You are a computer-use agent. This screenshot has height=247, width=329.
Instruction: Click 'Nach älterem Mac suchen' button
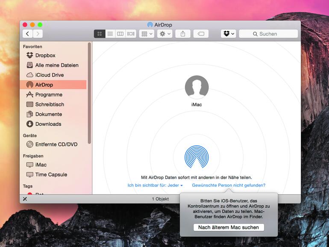[229, 227]
